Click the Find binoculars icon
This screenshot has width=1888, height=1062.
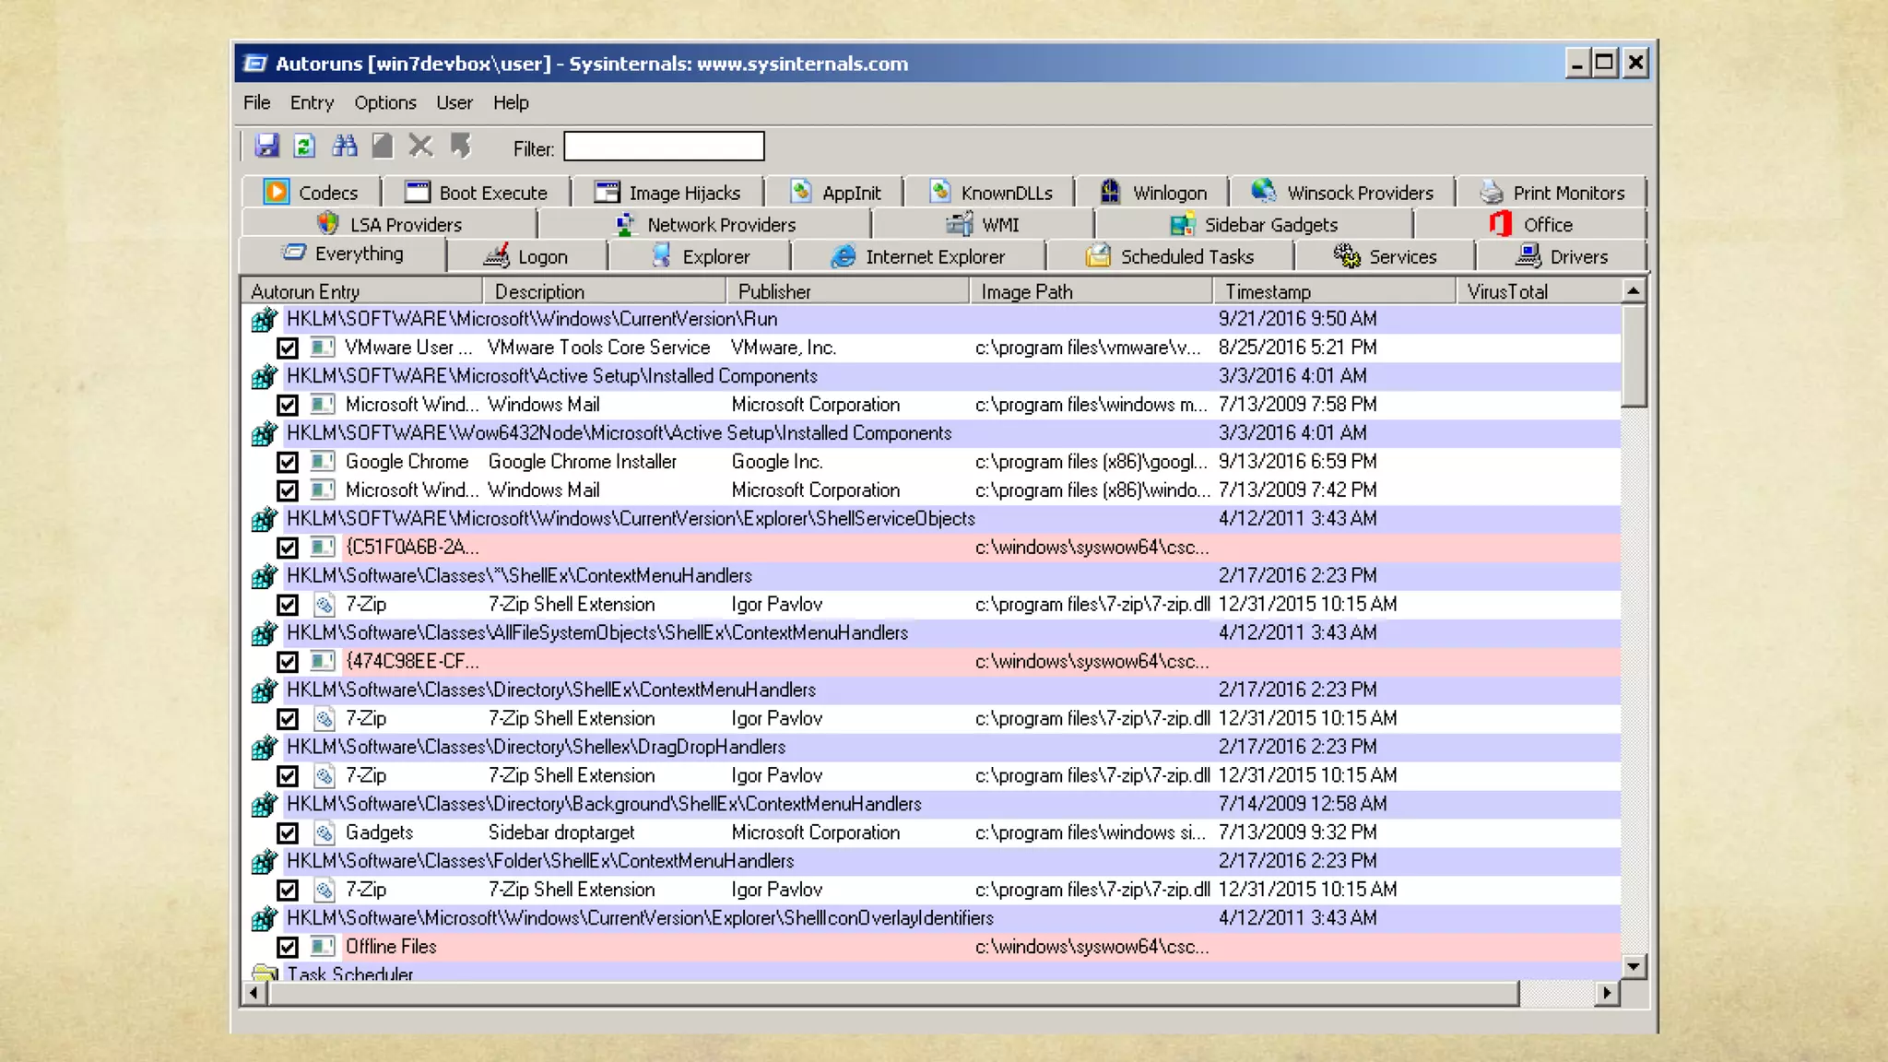345,146
